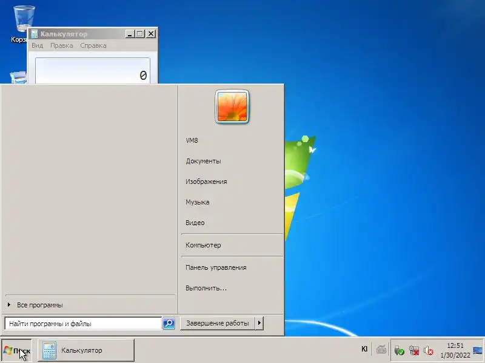Open Видео from the Start menu
The image size is (485, 363).
[x=195, y=223]
